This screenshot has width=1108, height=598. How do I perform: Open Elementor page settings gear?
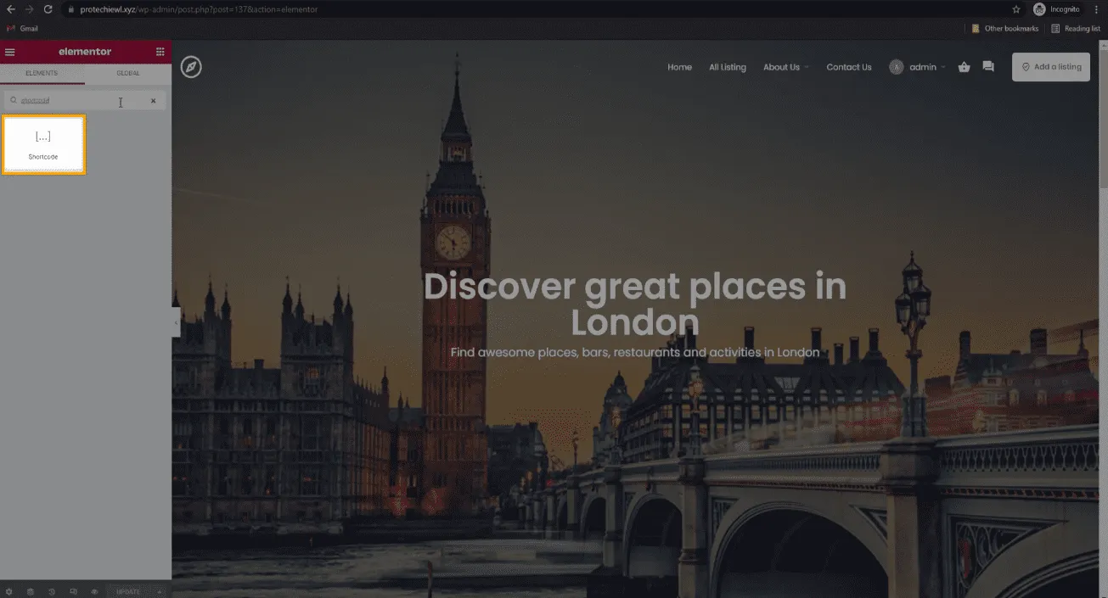pyautogui.click(x=9, y=591)
